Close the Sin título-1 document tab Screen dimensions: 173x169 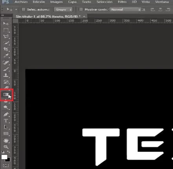(84, 16)
